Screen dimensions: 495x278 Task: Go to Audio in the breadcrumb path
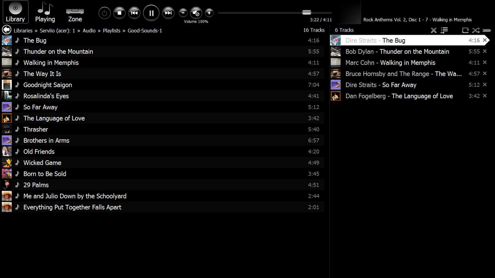(x=89, y=31)
